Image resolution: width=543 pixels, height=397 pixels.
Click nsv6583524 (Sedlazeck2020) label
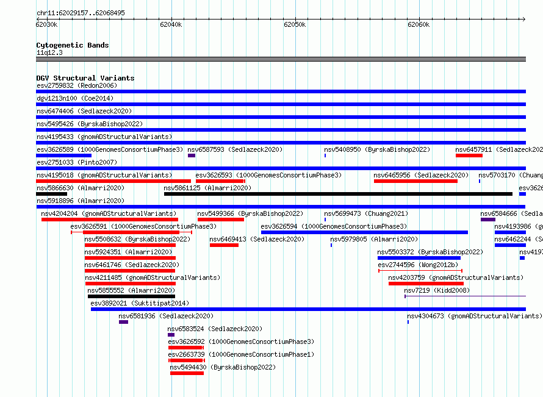pos(215,329)
